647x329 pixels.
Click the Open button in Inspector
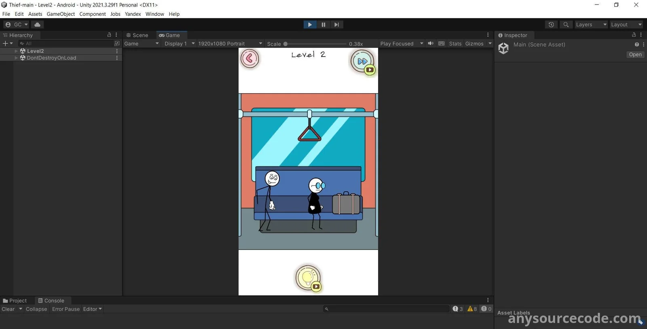coord(635,55)
